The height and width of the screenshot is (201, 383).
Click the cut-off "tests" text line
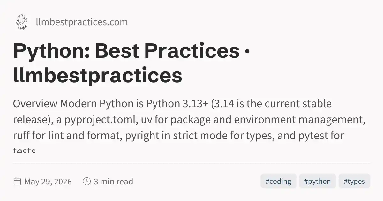[x=24, y=149]
